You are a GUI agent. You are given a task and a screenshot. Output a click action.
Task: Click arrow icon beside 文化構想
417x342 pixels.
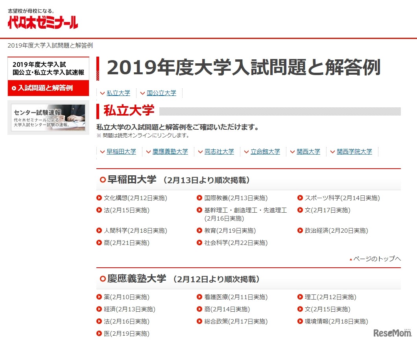click(99, 198)
